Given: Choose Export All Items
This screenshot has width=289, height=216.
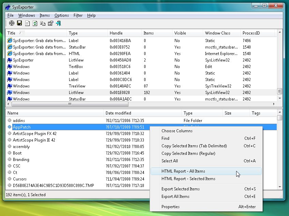Looking at the screenshot, I should 206,197.
